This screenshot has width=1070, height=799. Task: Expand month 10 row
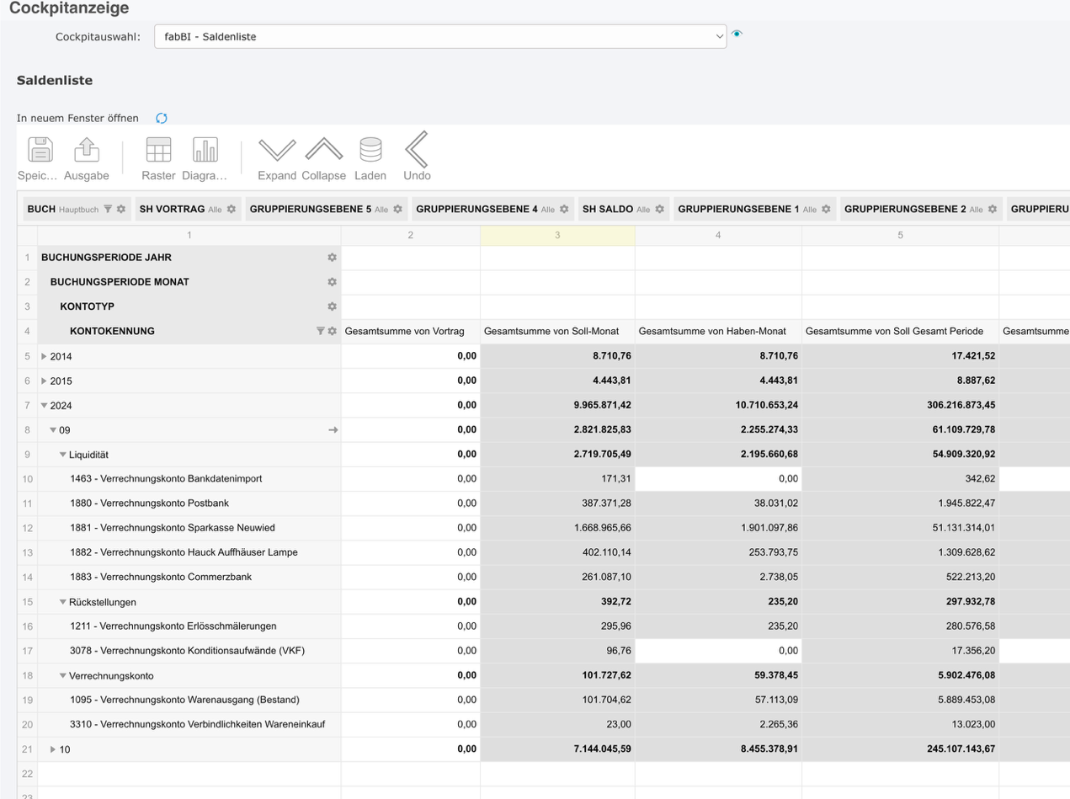(x=54, y=749)
